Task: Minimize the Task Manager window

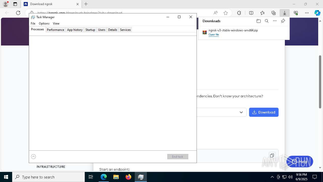Action: (168, 17)
